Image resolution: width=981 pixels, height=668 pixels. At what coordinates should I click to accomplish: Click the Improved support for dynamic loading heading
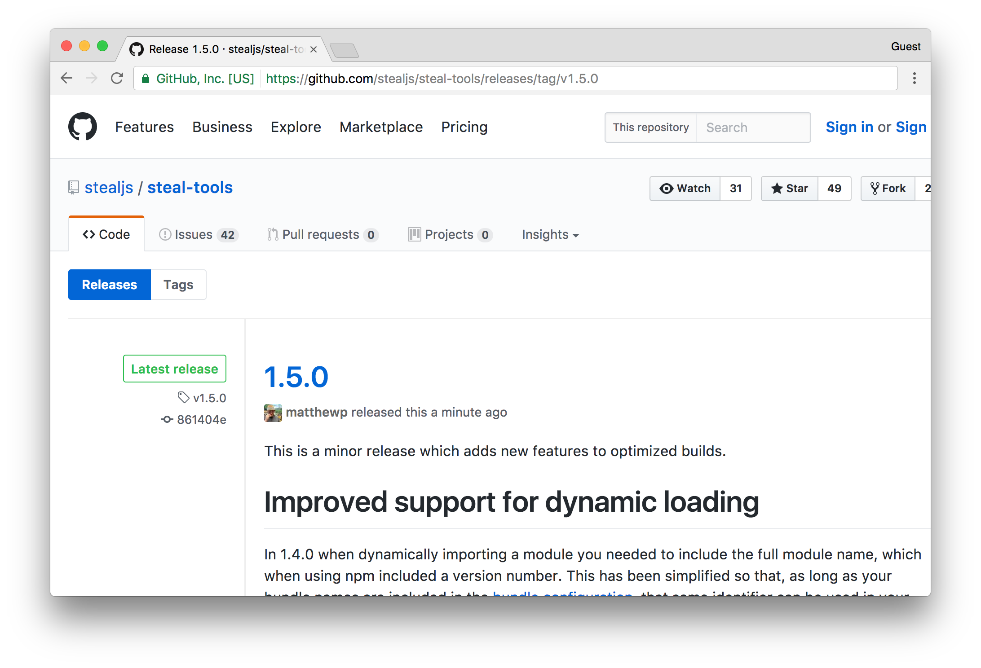[x=511, y=501]
